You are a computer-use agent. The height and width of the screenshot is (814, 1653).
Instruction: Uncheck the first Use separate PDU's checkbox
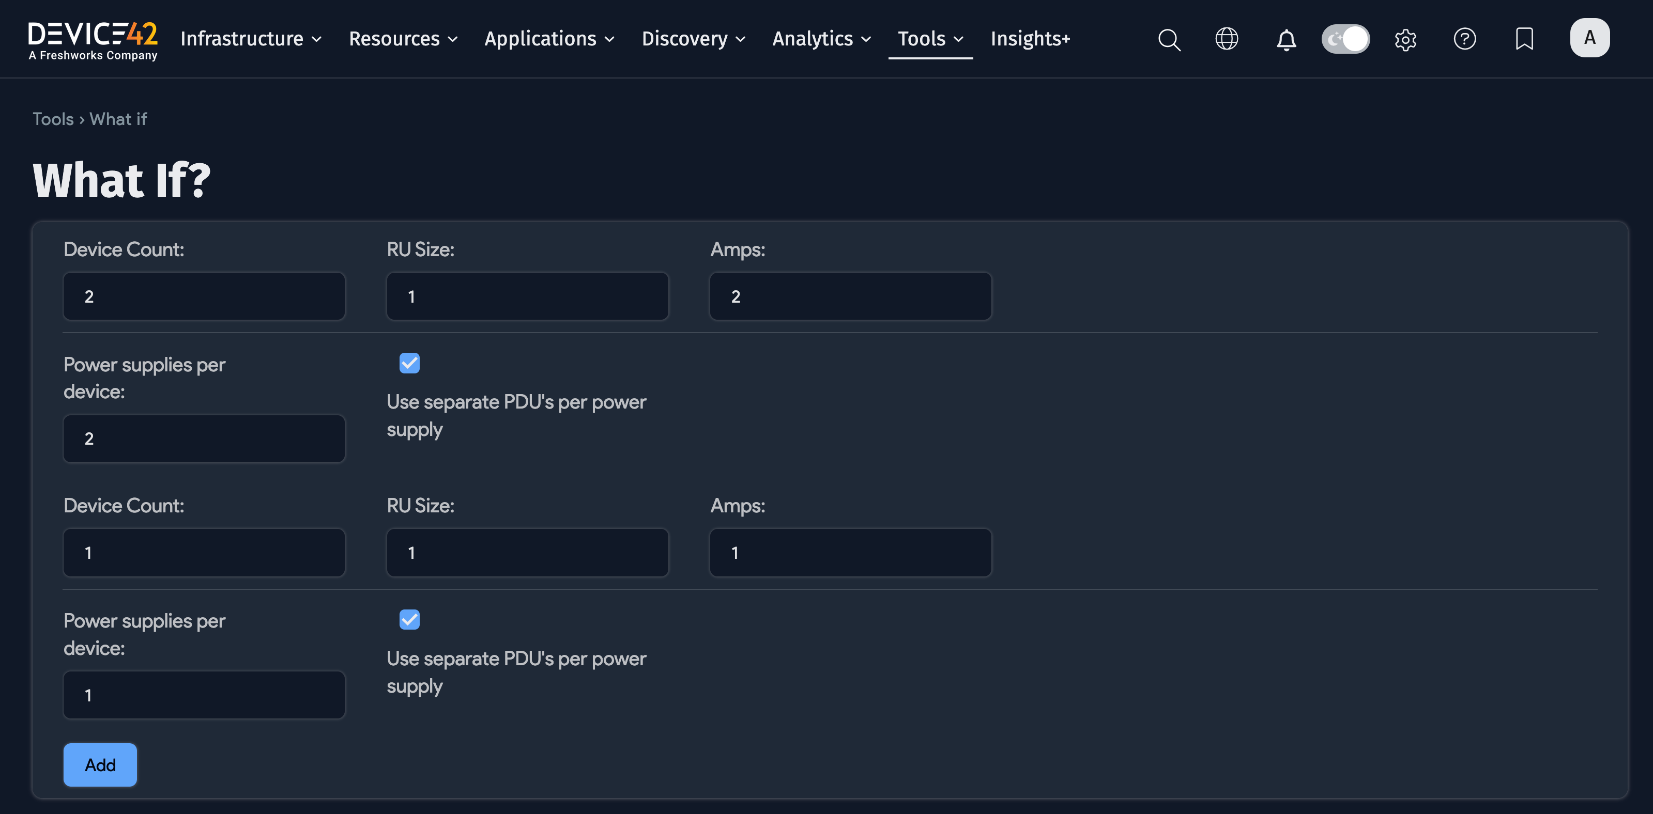(409, 363)
